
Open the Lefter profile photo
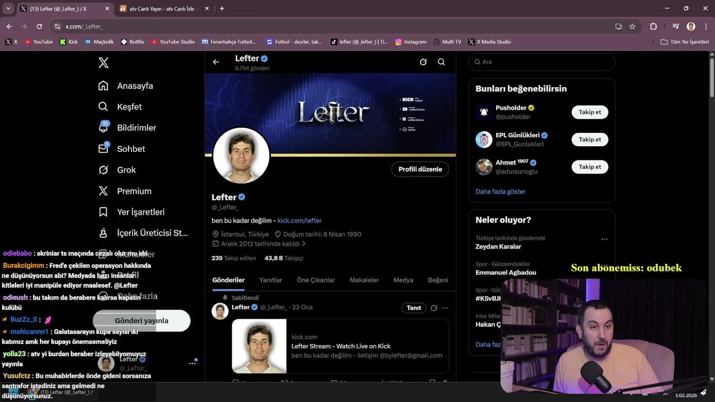(x=241, y=156)
